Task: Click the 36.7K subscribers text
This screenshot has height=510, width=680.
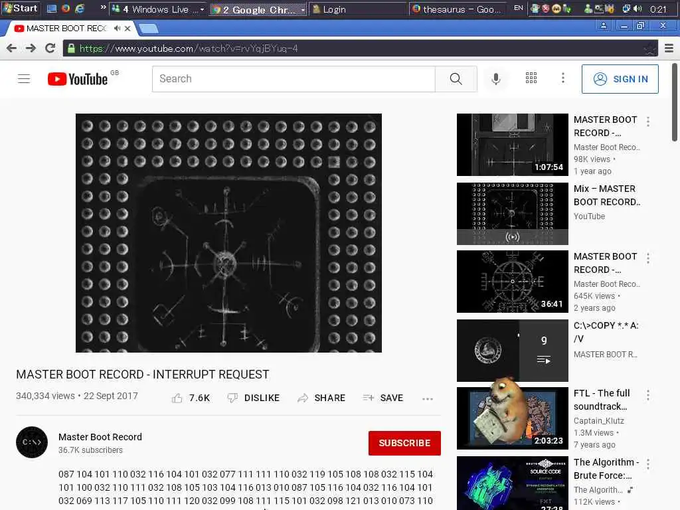Action: point(90,450)
